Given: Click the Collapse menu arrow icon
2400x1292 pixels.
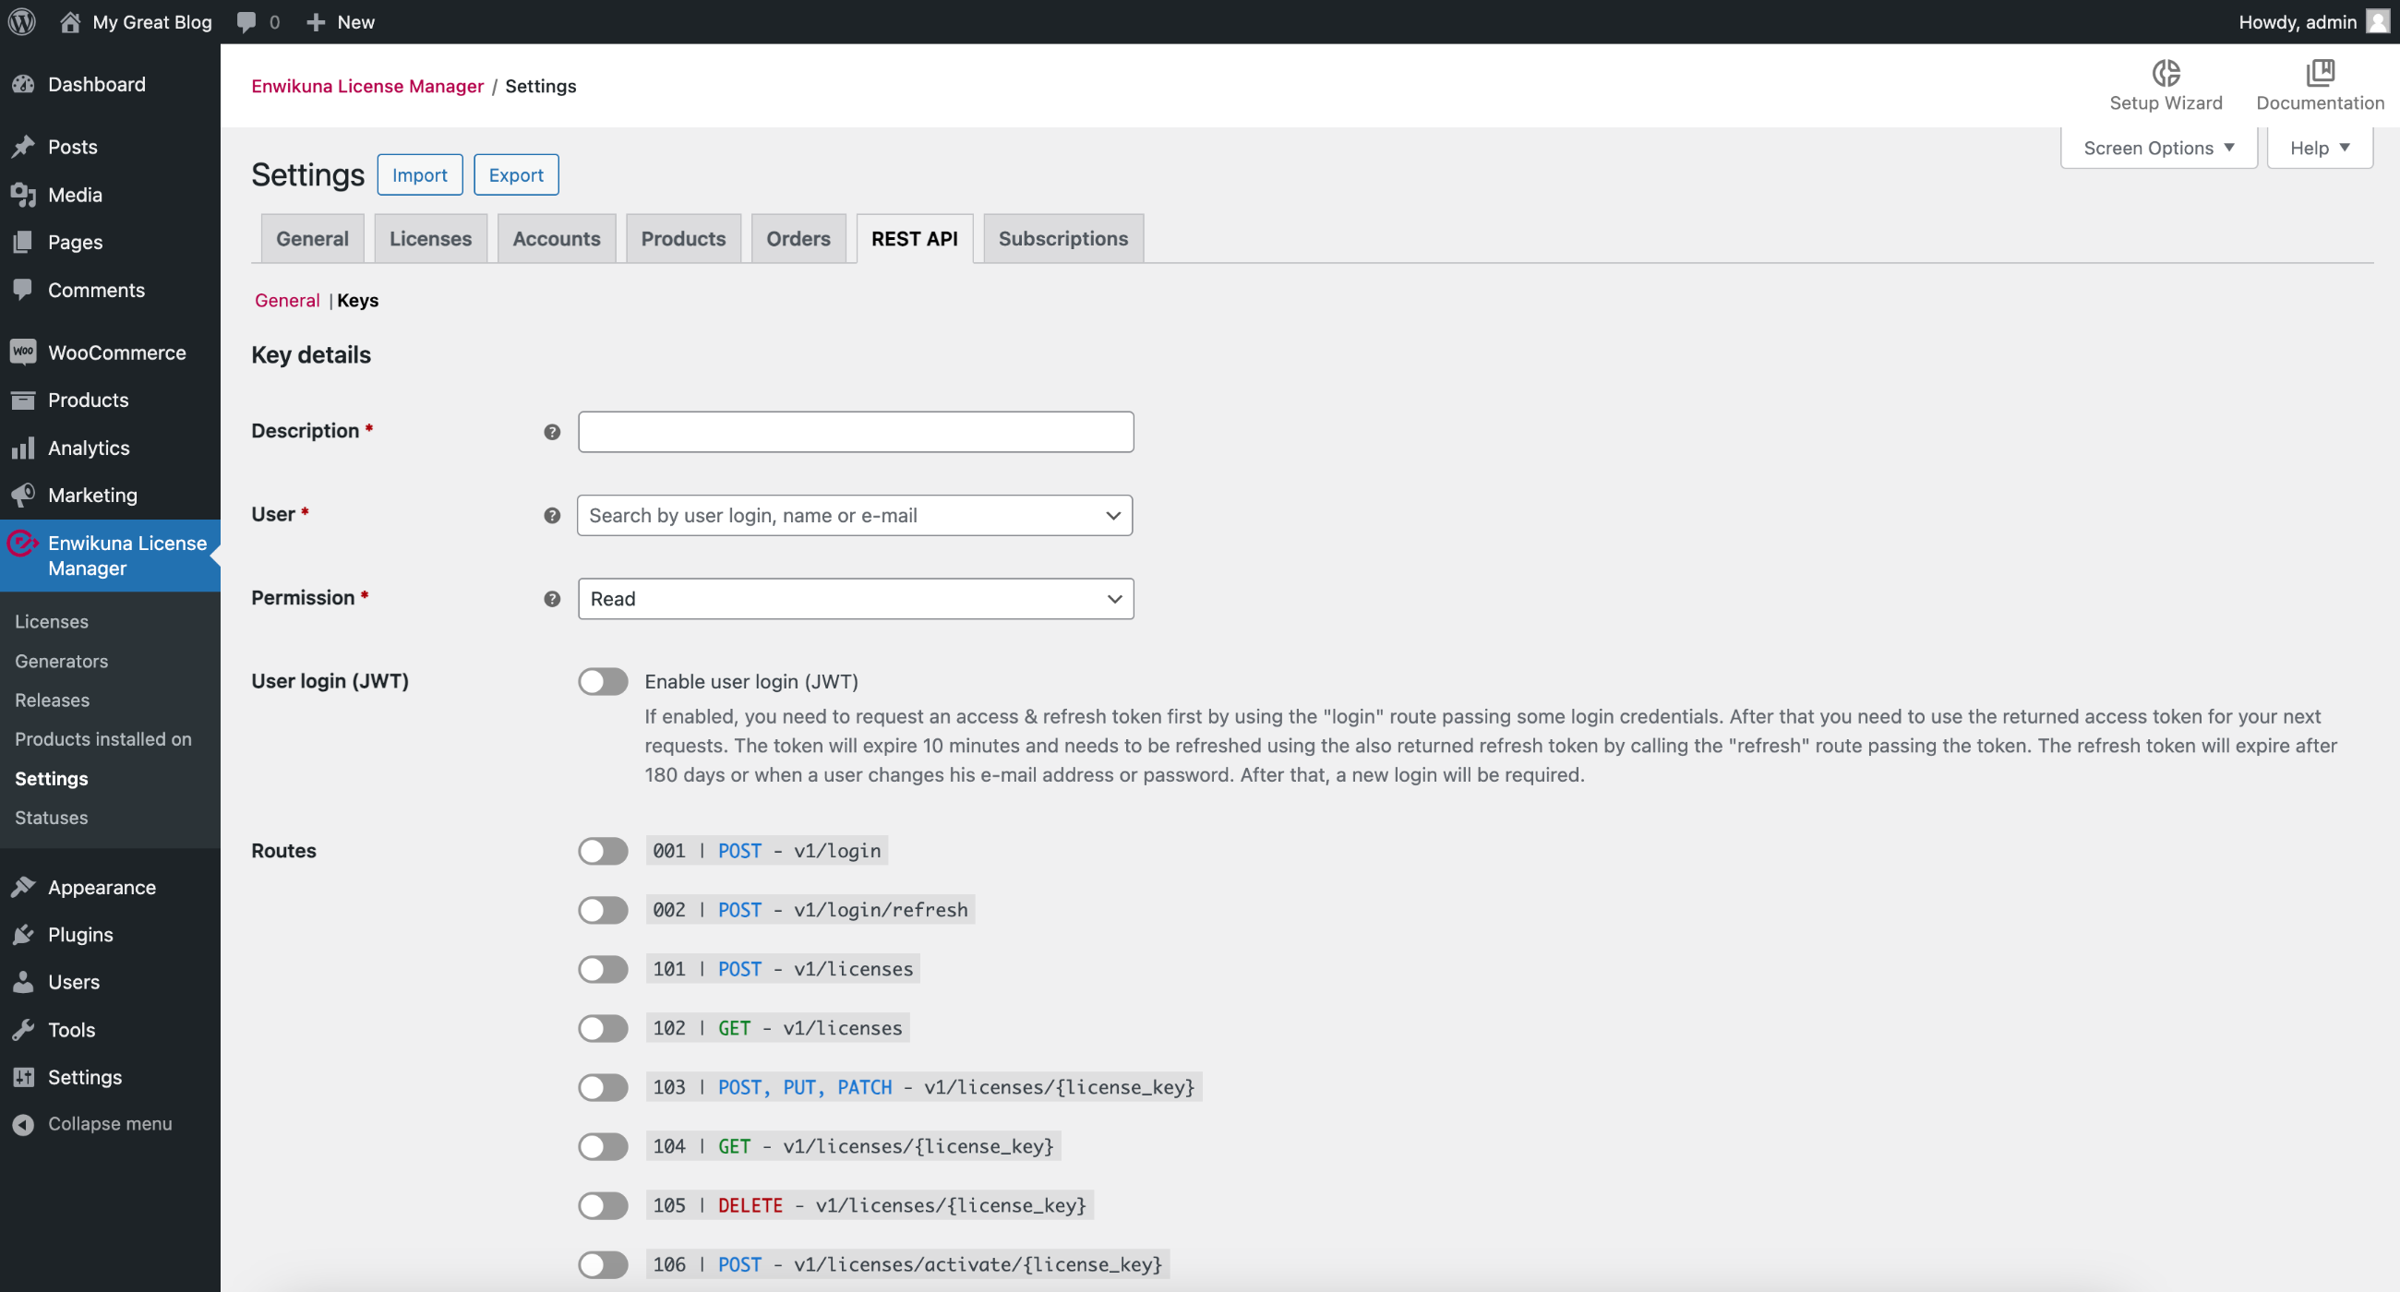Looking at the screenshot, I should [23, 1123].
